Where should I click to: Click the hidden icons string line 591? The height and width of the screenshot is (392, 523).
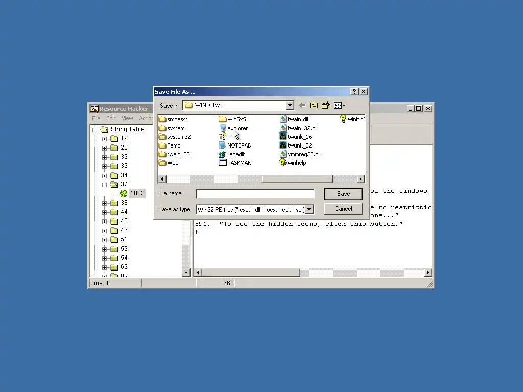point(299,224)
